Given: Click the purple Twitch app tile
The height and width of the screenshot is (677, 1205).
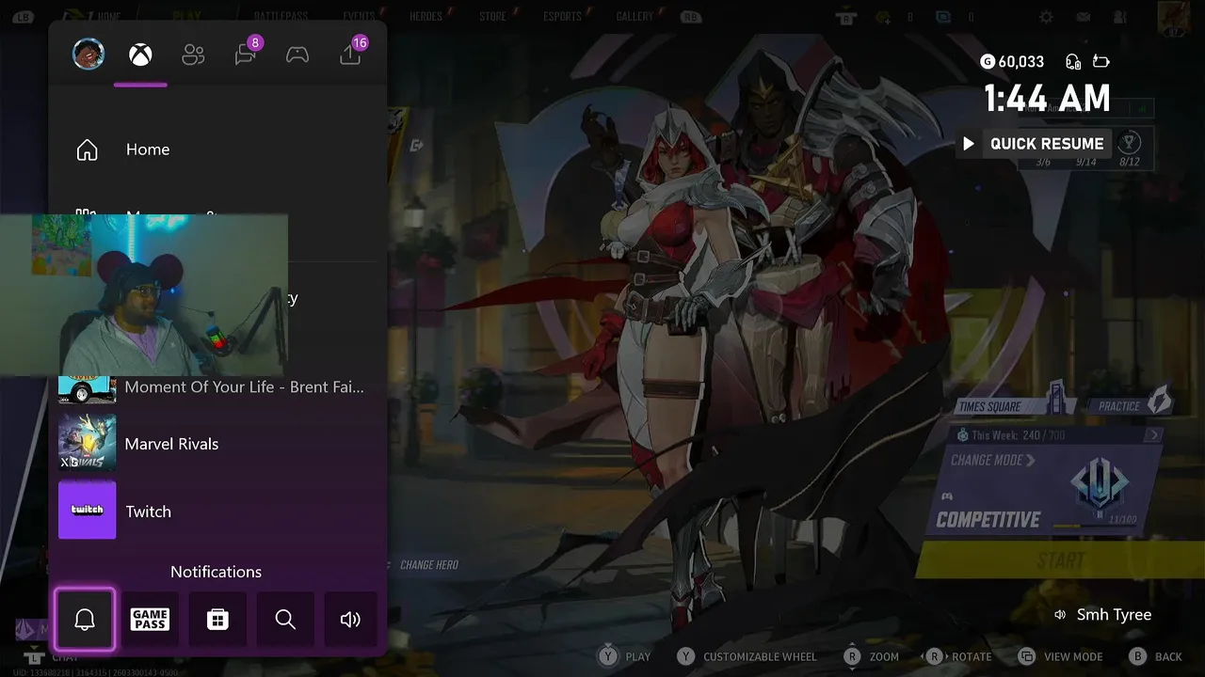Looking at the screenshot, I should [x=88, y=511].
